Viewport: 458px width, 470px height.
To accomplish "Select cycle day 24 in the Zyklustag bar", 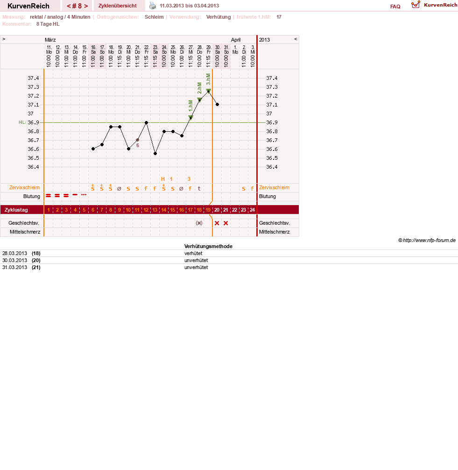I will 252,210.
